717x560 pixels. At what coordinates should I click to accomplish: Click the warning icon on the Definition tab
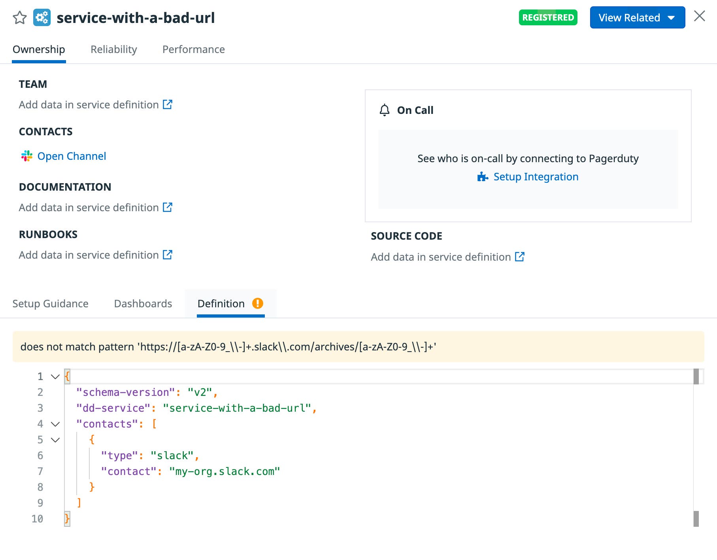[258, 303]
